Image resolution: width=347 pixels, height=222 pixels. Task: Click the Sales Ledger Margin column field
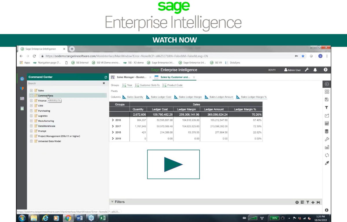pyautogui.click(x=188, y=97)
